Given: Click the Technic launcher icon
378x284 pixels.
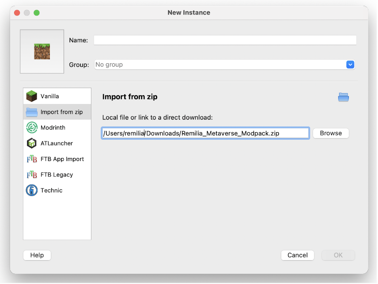Looking at the screenshot, I should point(32,190).
